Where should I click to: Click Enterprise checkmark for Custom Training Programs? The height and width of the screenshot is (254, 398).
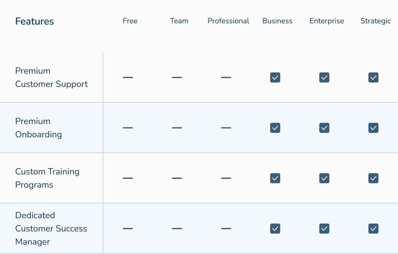tap(324, 178)
